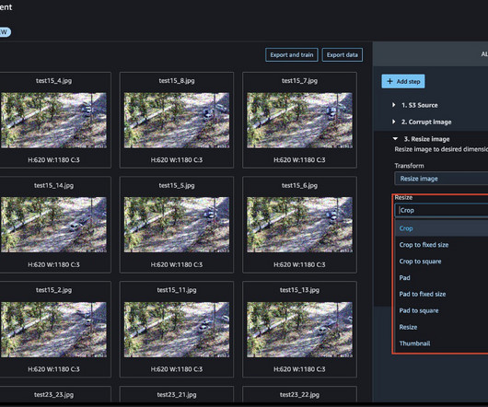Click the test15_6.jpg file name
Viewport: 488px width, 407px height.
299,185
